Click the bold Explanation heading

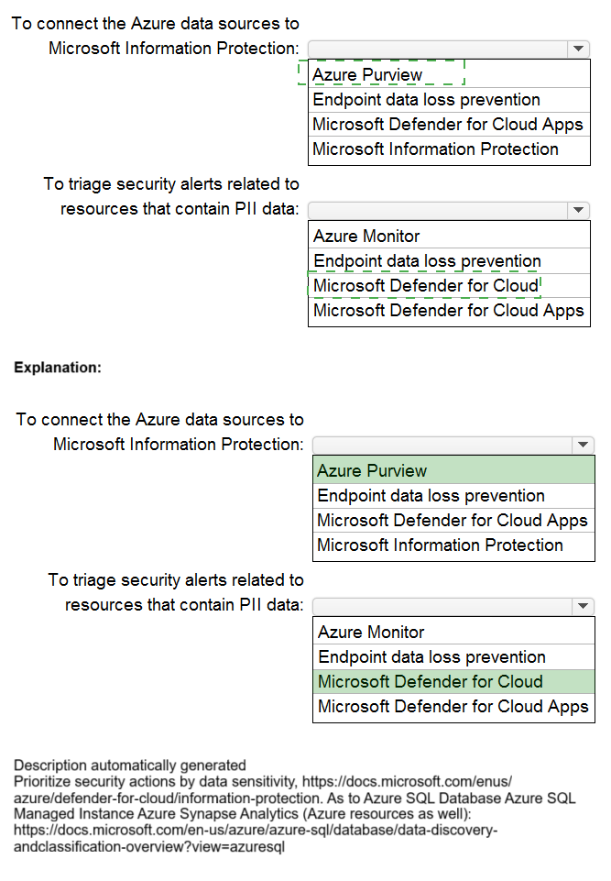[x=57, y=368]
